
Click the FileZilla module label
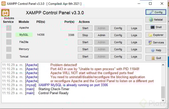tap(24, 42)
